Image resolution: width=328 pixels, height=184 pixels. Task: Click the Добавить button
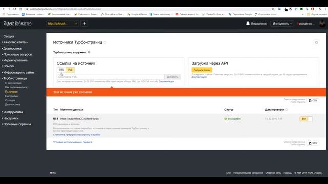(x=172, y=77)
